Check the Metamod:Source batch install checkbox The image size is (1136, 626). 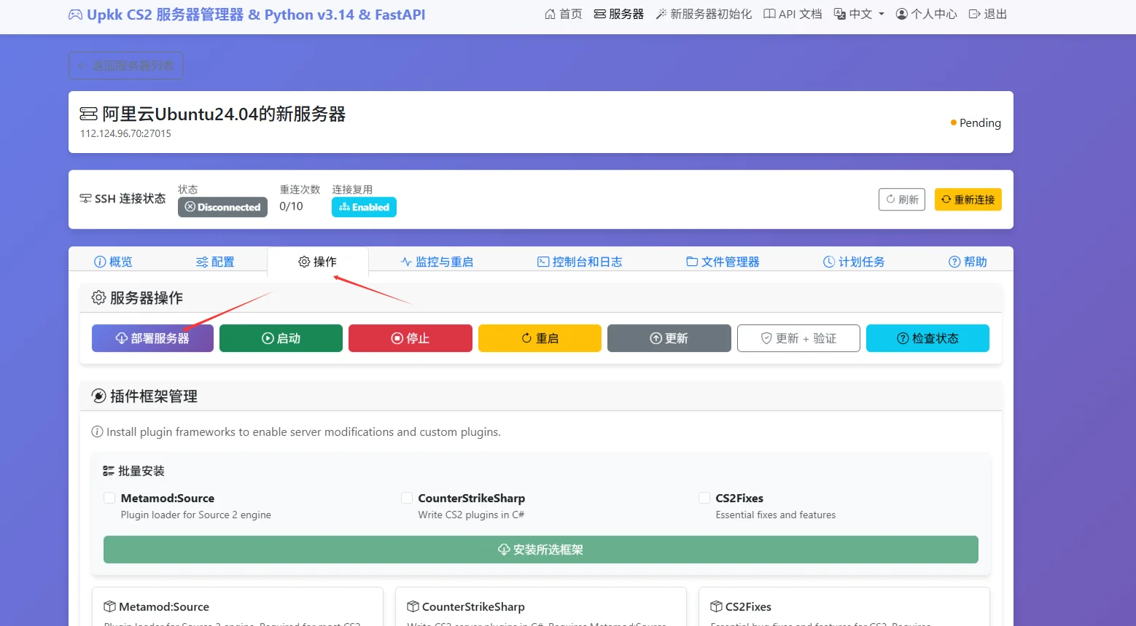(x=109, y=498)
